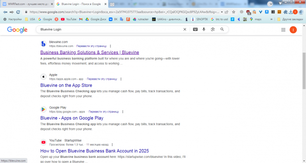The width and height of the screenshot is (306, 163).
Task: Open the VK bookmark
Action: (x=113, y=19)
